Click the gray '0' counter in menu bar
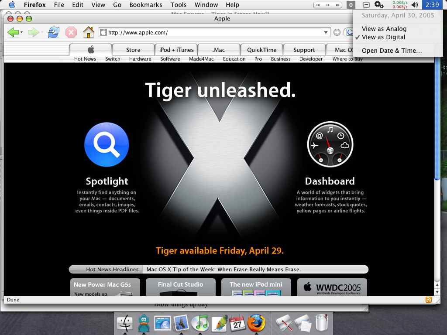The image size is (447, 335). coord(351,5)
